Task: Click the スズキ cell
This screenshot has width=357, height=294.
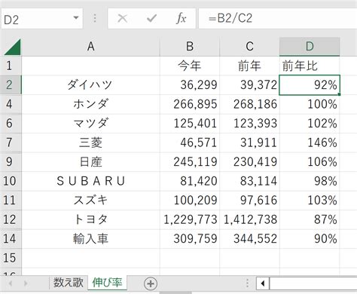Action: click(90, 201)
